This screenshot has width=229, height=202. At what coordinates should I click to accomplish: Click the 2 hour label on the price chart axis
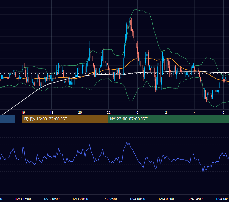[166, 113]
